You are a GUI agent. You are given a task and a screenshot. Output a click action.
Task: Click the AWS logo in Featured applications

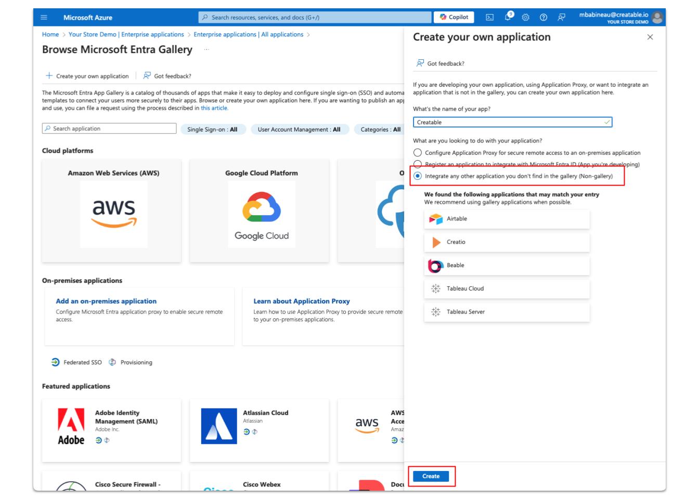coord(367,425)
